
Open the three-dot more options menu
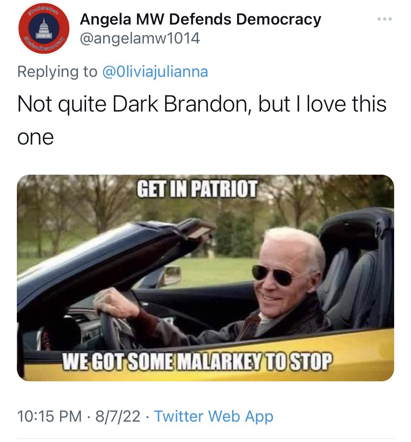pyautogui.click(x=385, y=19)
